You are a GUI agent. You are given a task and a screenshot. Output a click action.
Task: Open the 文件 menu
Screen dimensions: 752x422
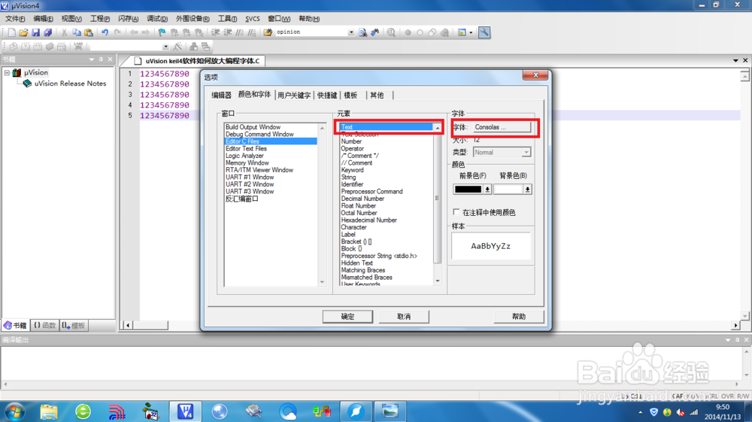tap(15, 19)
